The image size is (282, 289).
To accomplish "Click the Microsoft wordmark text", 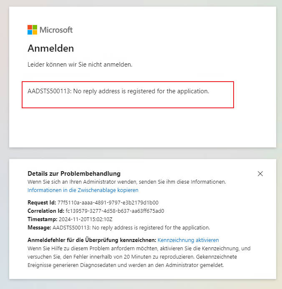I will 56,30.
